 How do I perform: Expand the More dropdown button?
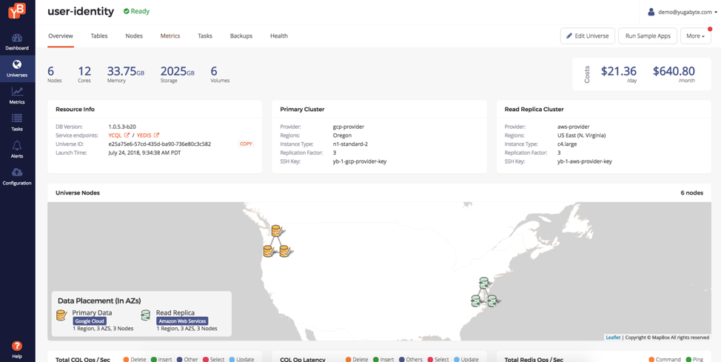(695, 36)
